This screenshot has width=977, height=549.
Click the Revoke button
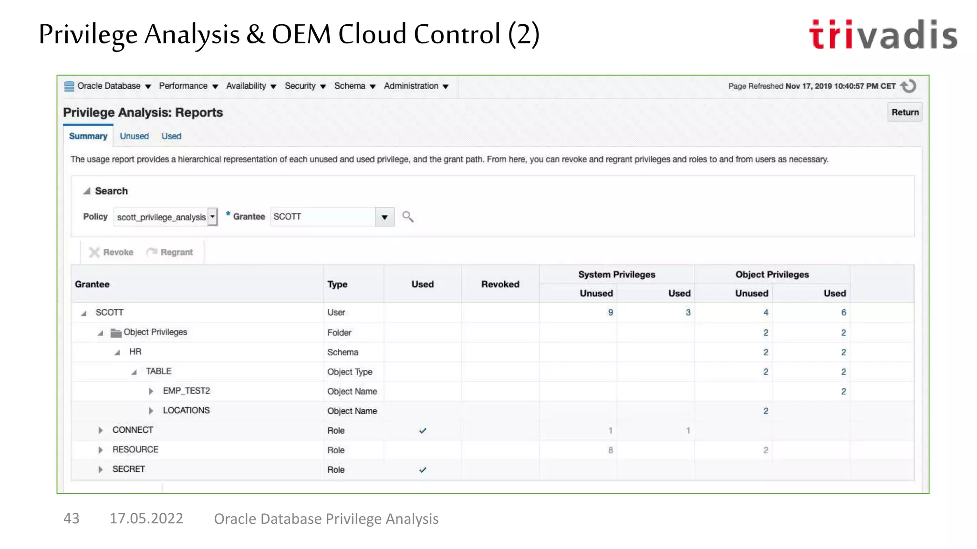click(x=111, y=252)
